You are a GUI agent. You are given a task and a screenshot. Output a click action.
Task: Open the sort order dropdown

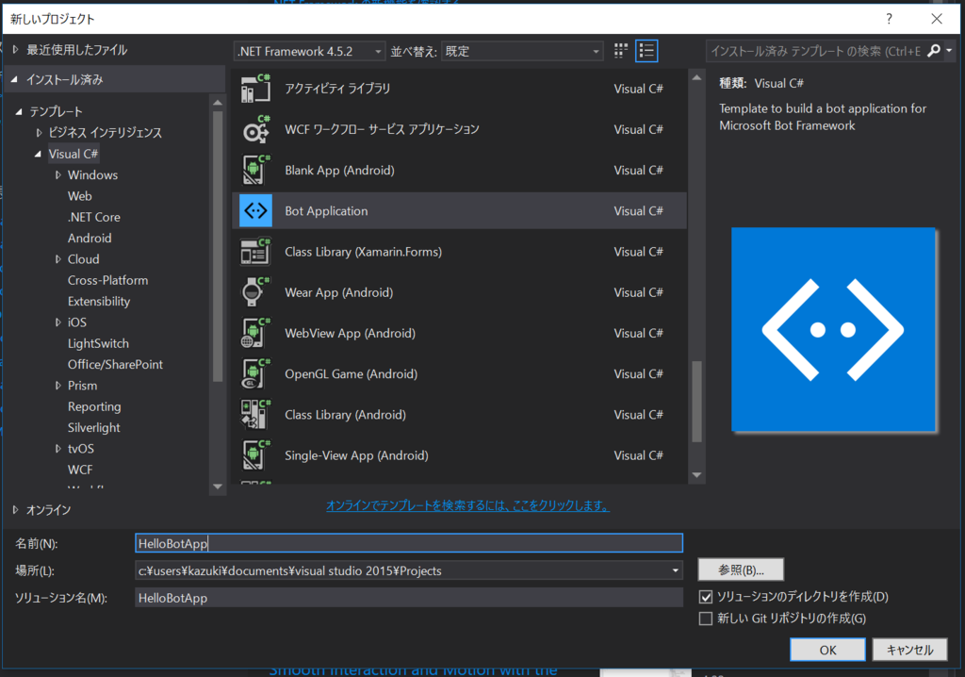click(522, 51)
